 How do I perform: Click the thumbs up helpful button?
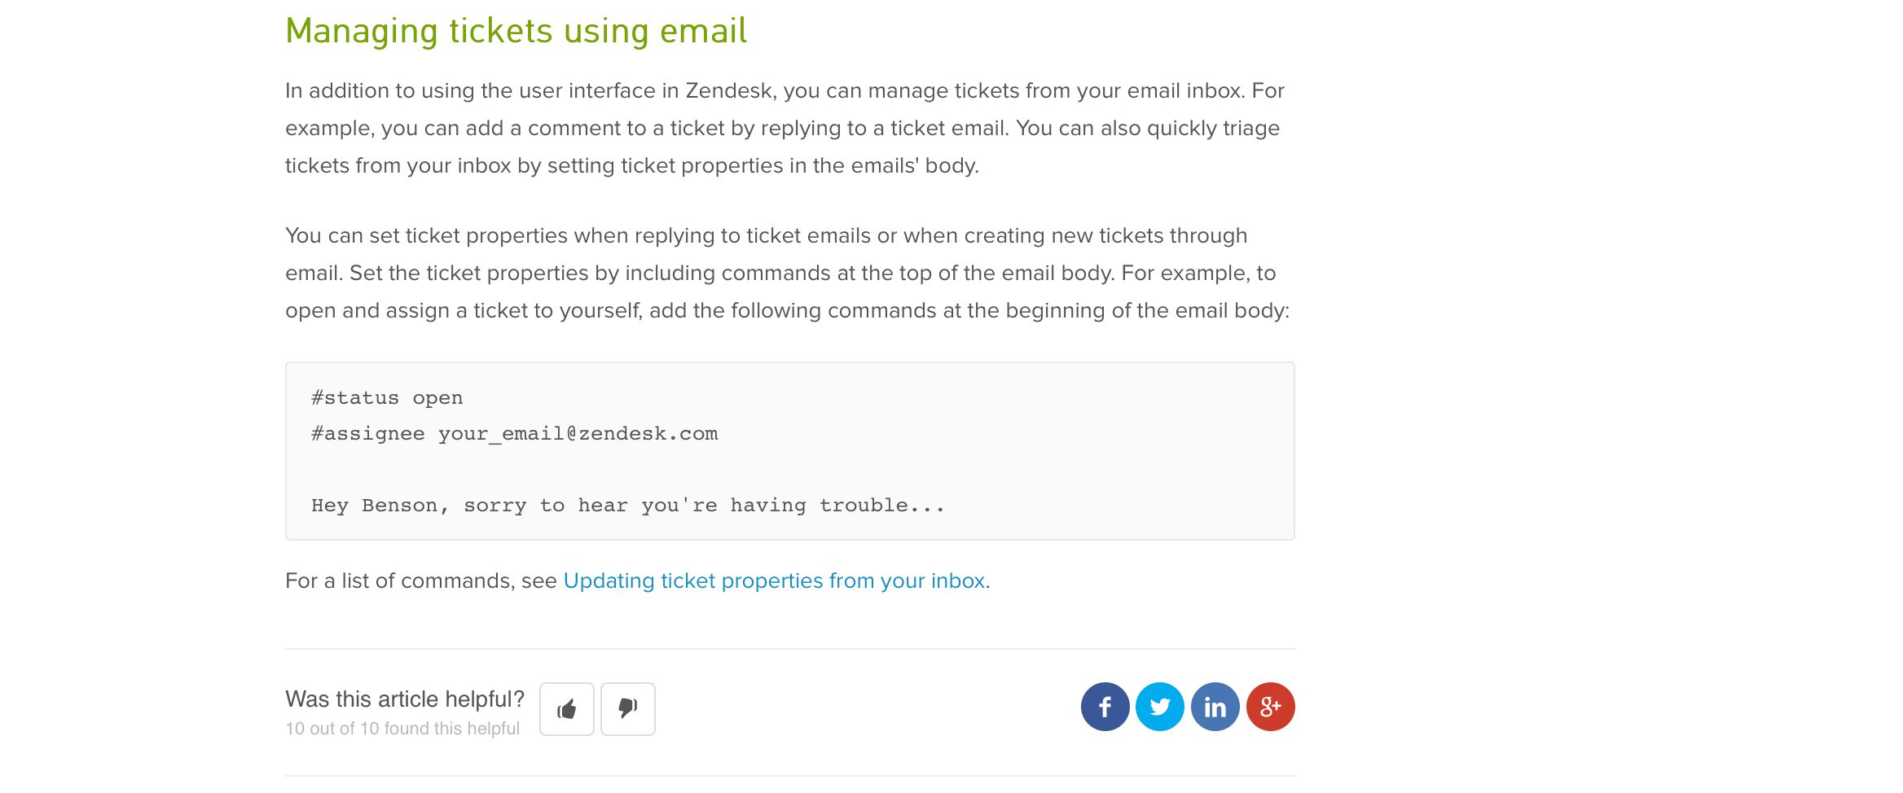coord(566,709)
